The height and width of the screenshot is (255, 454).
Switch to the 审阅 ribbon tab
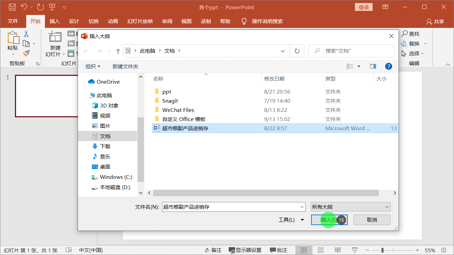[167, 21]
